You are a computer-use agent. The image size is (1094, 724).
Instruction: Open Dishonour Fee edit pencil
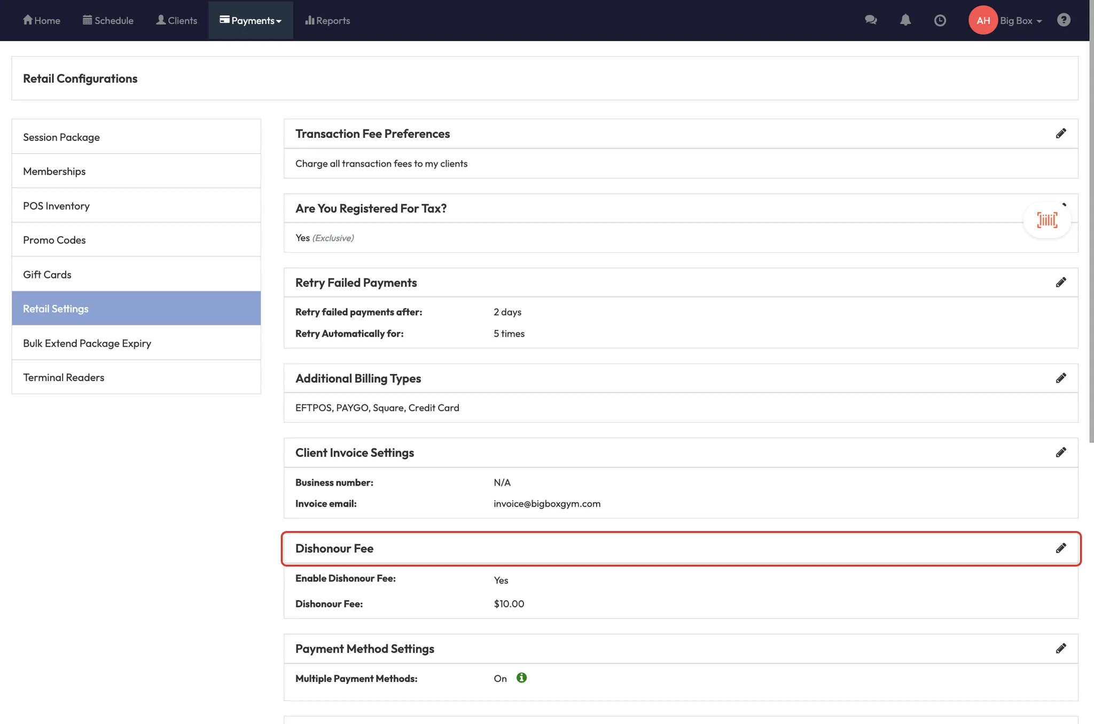[x=1061, y=548]
